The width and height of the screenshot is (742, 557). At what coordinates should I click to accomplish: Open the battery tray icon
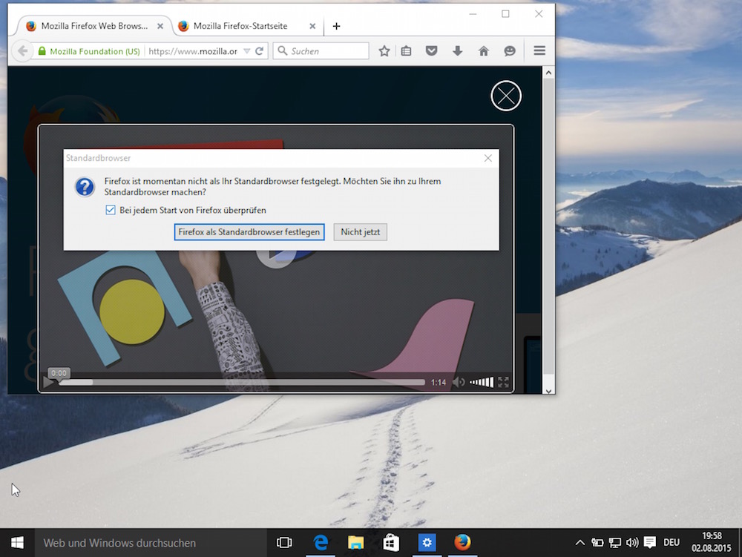coord(597,543)
